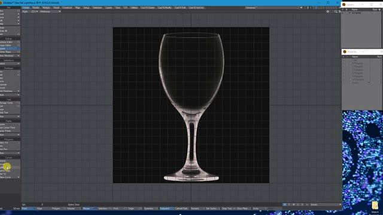This screenshot has width=383, height=215.
Task: Click the Name column header in Layers panel
Action: coord(354,10)
